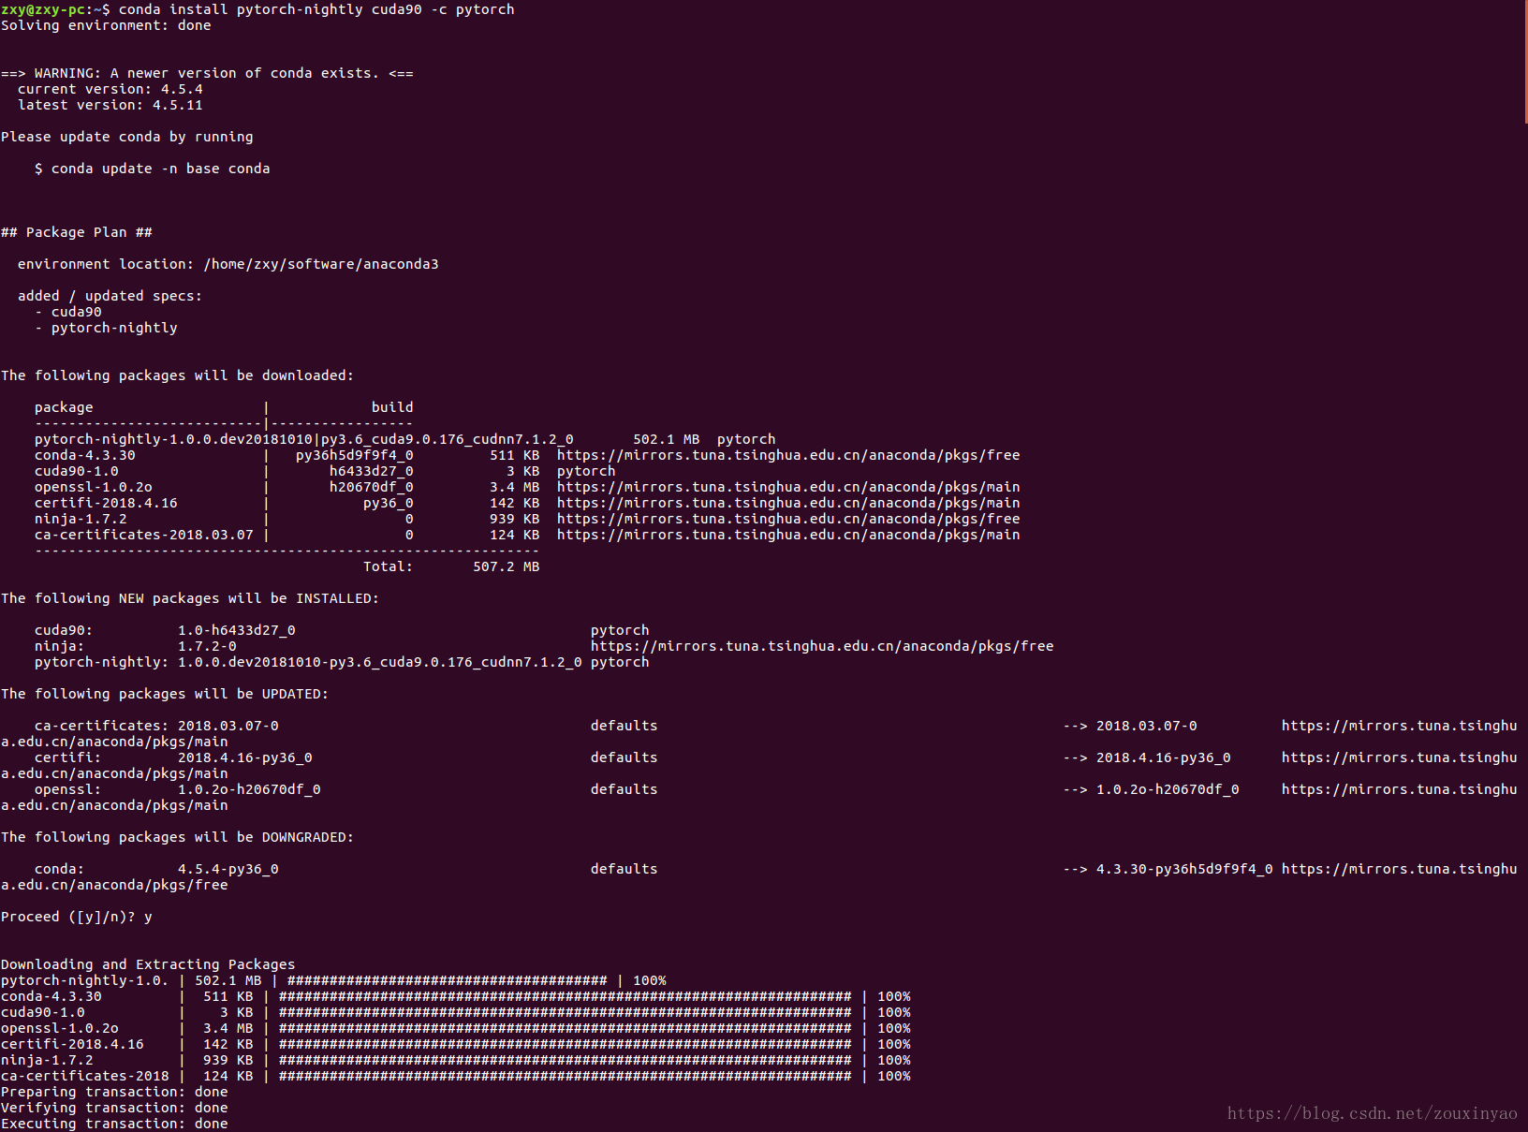Click 'Downloading and Extracting Packages' line
Image resolution: width=1528 pixels, height=1132 pixels.
tap(148, 964)
